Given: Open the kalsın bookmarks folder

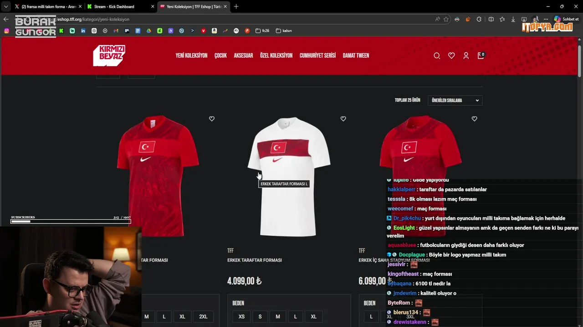Looking at the screenshot, I should [284, 31].
